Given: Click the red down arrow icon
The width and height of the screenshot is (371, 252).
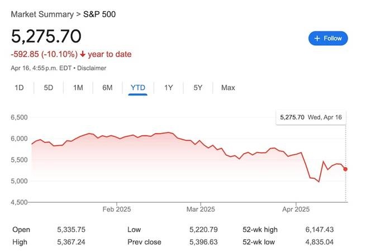Looking at the screenshot, I should pyautogui.click(x=83, y=54).
